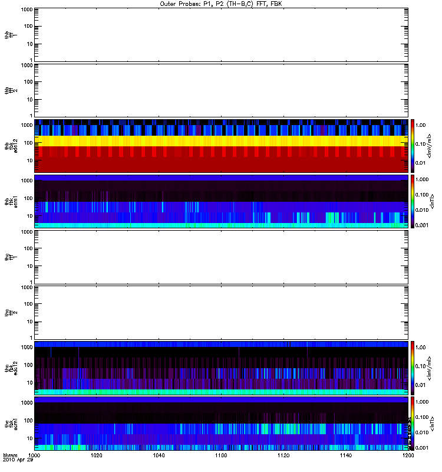
Task: Click the y-axis '100' tick of thb fff 1
Action: 28,26
